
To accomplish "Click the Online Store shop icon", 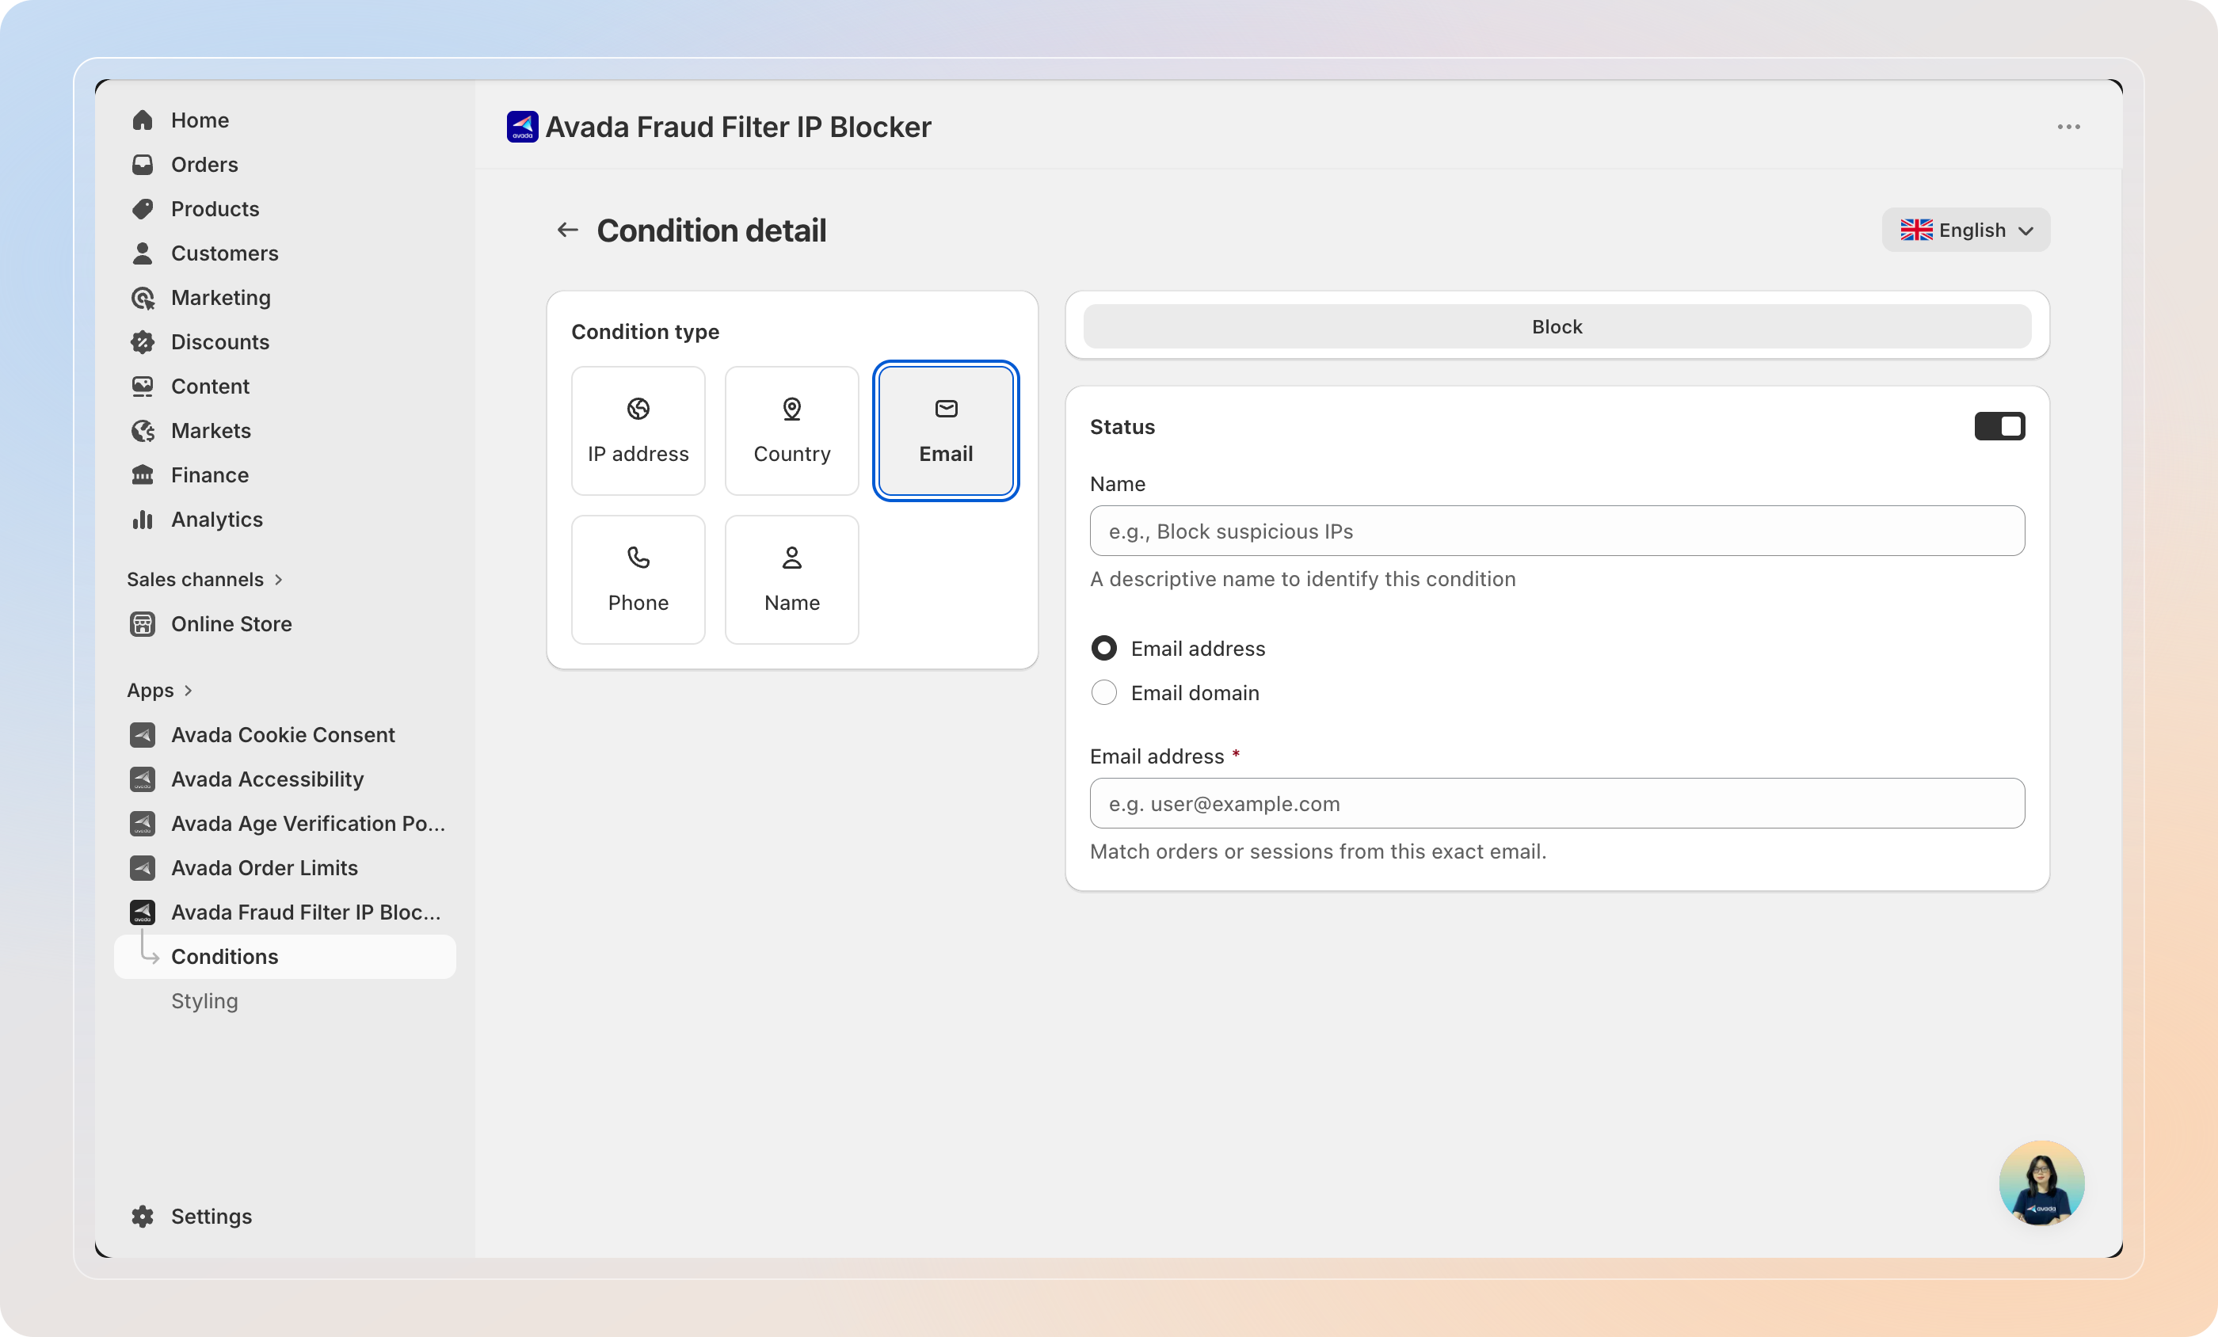I will [x=143, y=624].
